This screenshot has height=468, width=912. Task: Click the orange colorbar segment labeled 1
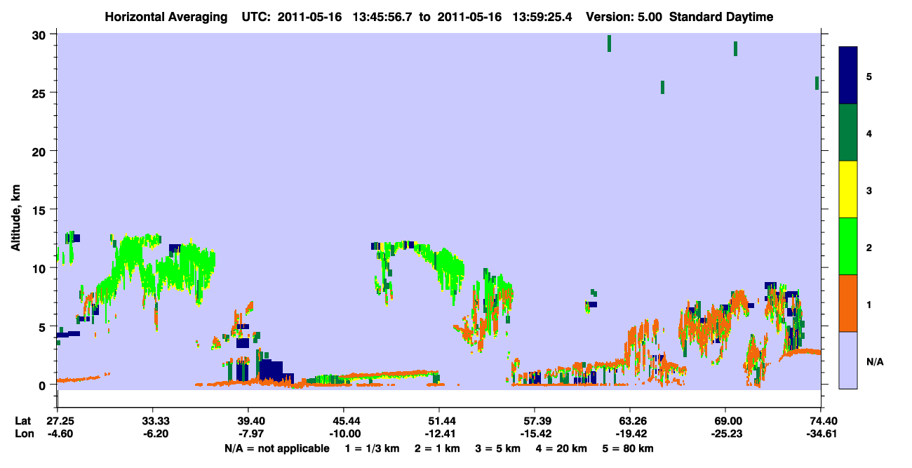848,303
